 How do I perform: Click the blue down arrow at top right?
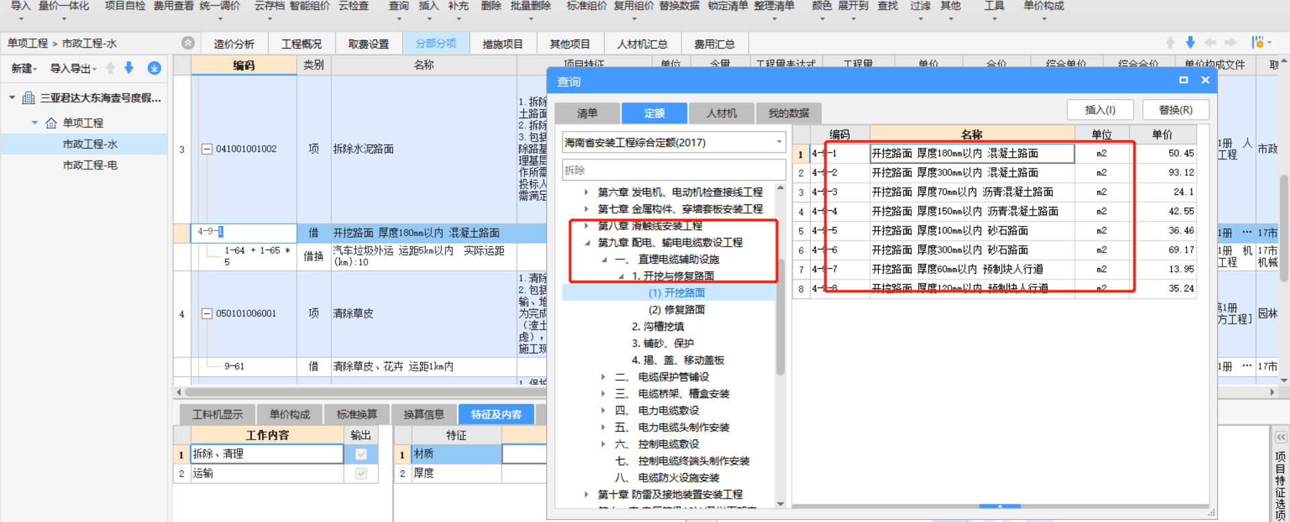point(1190,43)
